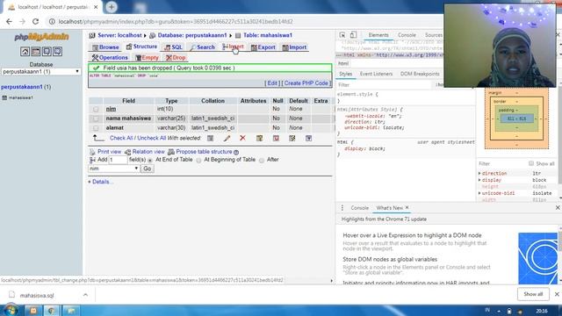Click browse action icon under With selected
The height and width of the screenshot is (316, 562).
(211, 139)
